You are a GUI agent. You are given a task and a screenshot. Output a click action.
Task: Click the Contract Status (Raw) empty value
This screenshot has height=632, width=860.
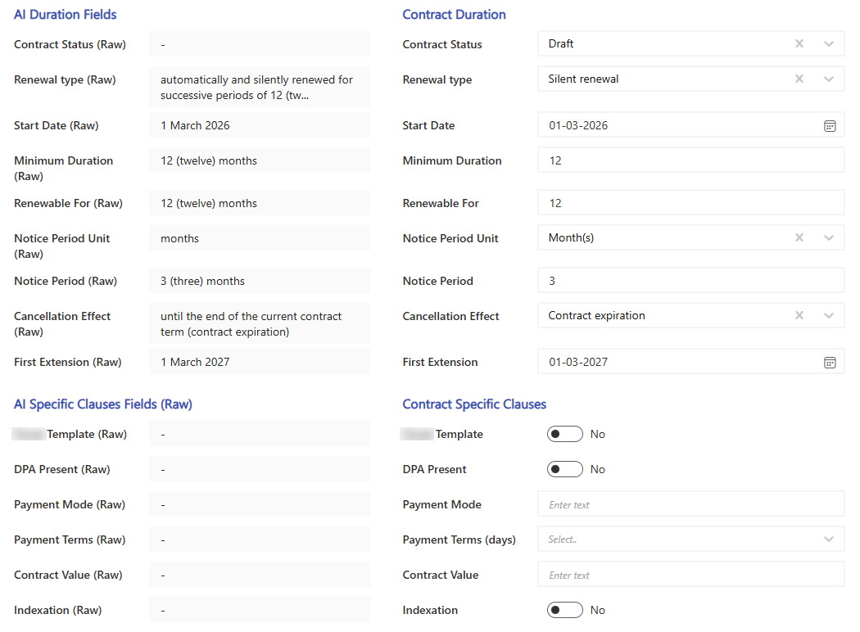click(x=260, y=44)
